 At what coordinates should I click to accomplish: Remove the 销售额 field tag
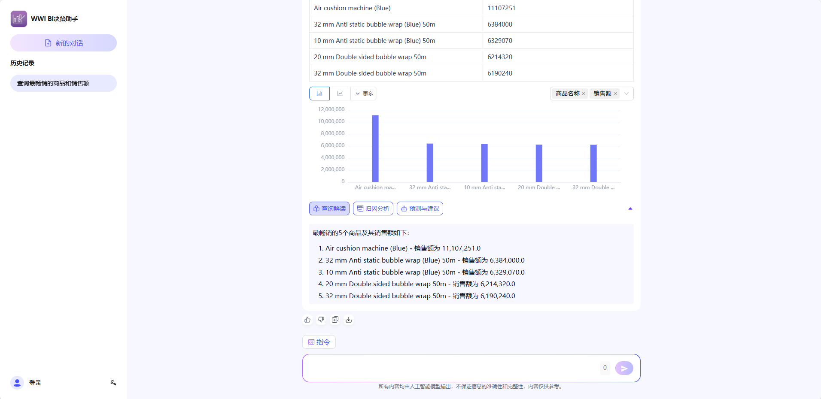click(x=615, y=94)
